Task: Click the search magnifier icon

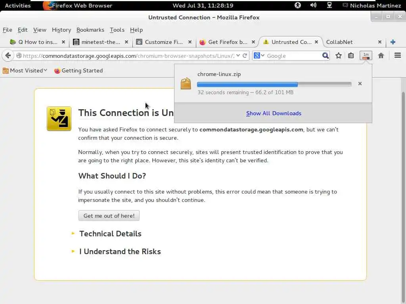Action: [x=326, y=55]
